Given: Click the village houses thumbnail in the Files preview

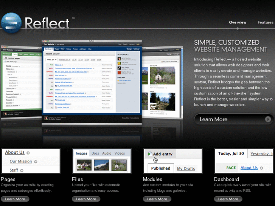Looking at the screenshot, I should click(84, 165).
